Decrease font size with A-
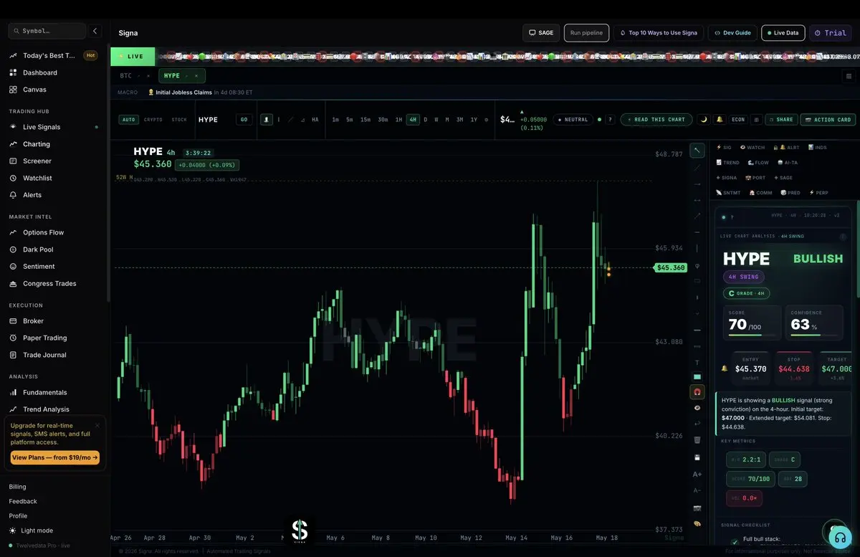The width and height of the screenshot is (860, 557). coord(697,490)
